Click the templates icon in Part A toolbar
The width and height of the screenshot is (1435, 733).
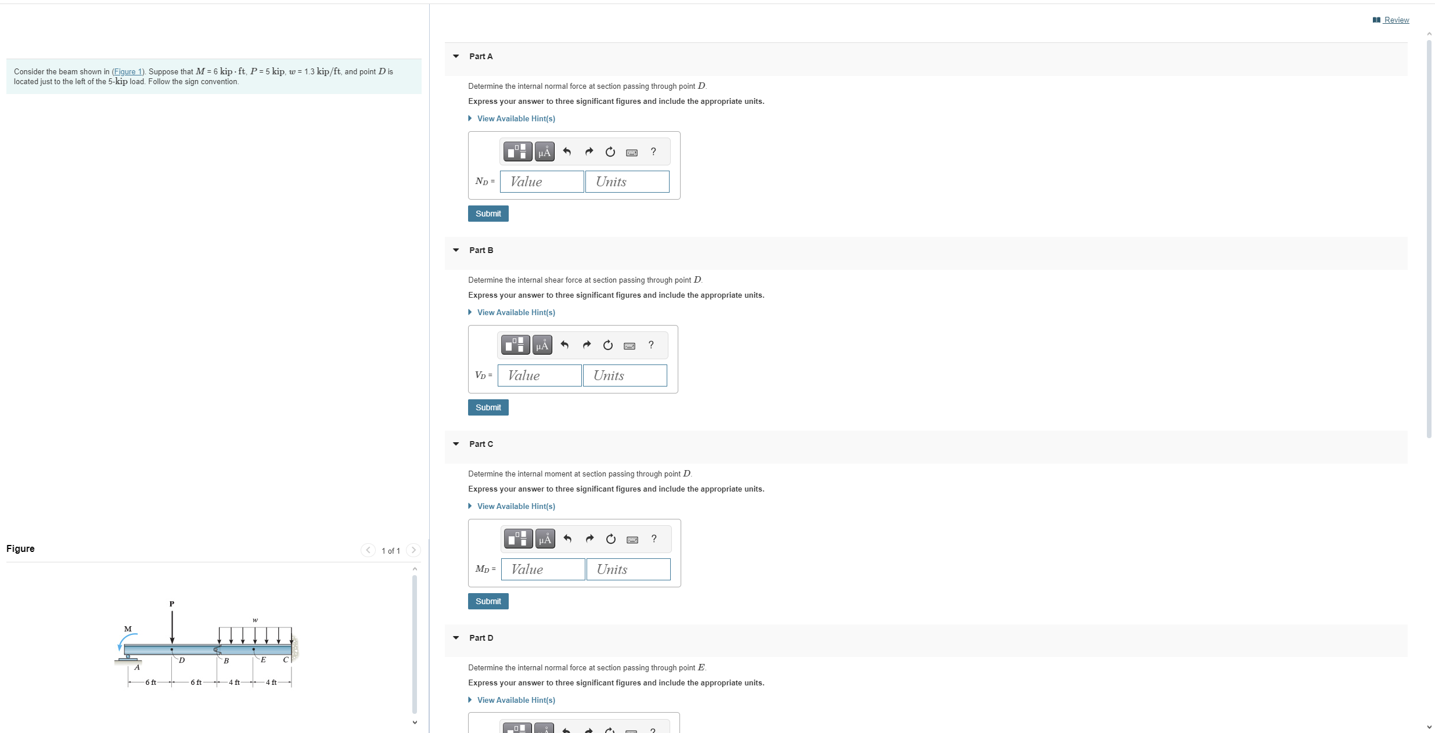[x=517, y=152]
